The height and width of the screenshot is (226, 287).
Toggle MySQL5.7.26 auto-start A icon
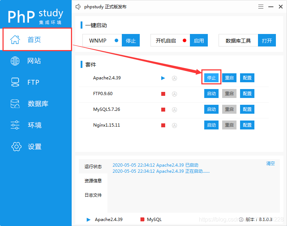click(x=174, y=110)
